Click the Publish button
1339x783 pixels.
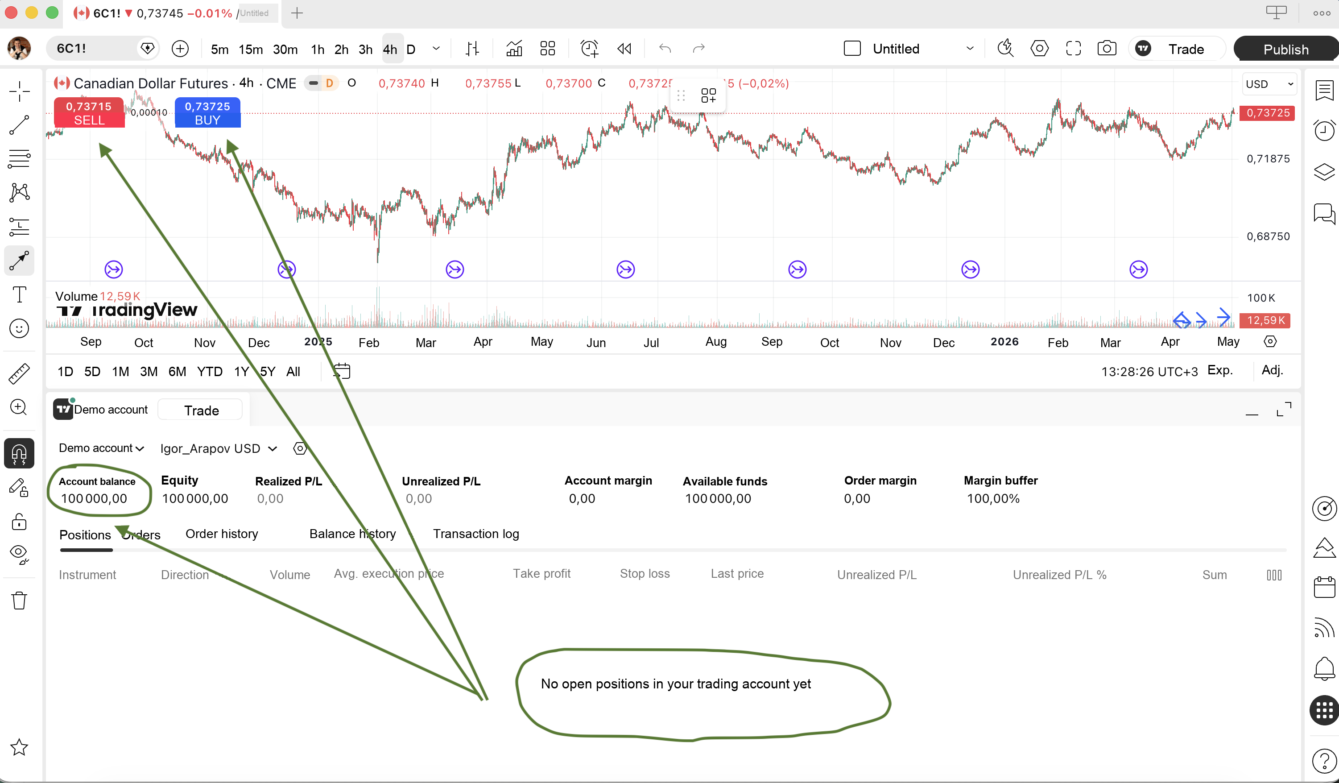[1286, 50]
